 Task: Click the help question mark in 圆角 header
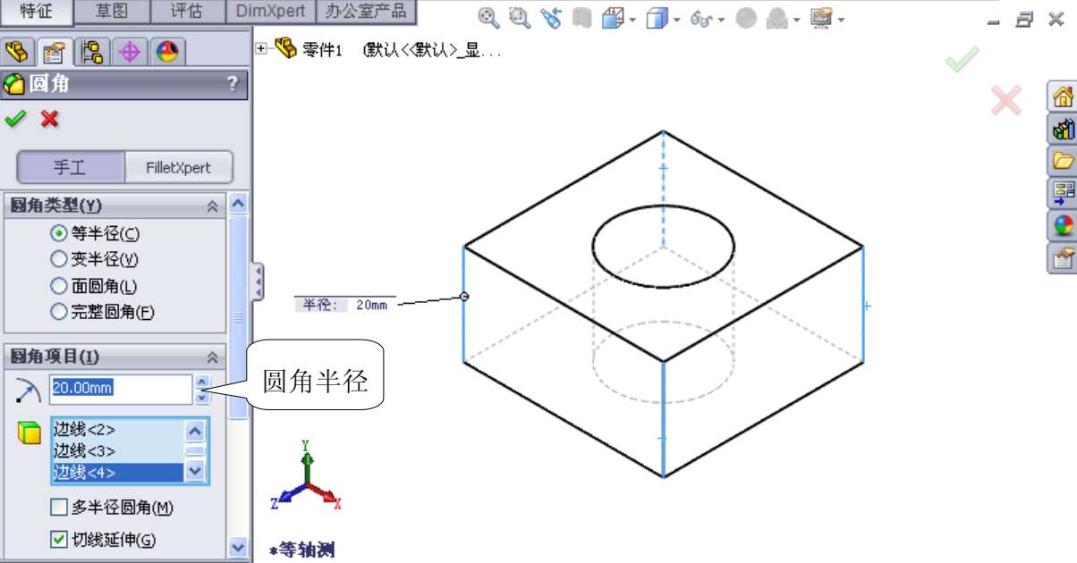click(x=233, y=84)
